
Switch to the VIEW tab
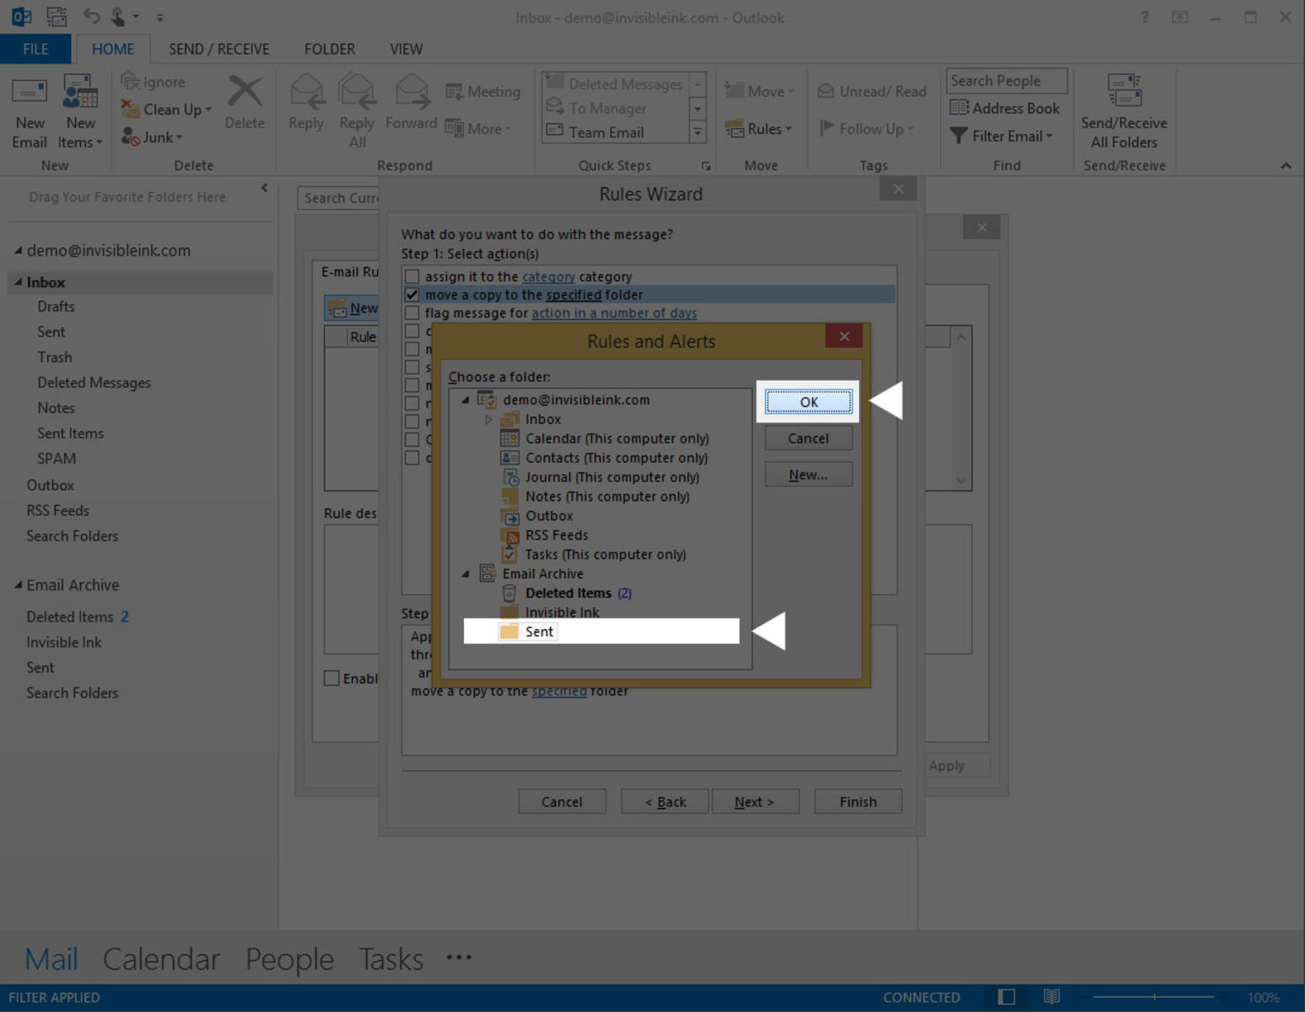tap(406, 49)
